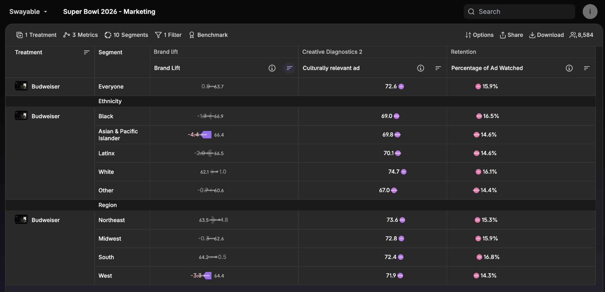Open the 1 Filter menu
The width and height of the screenshot is (605, 292).
click(168, 35)
